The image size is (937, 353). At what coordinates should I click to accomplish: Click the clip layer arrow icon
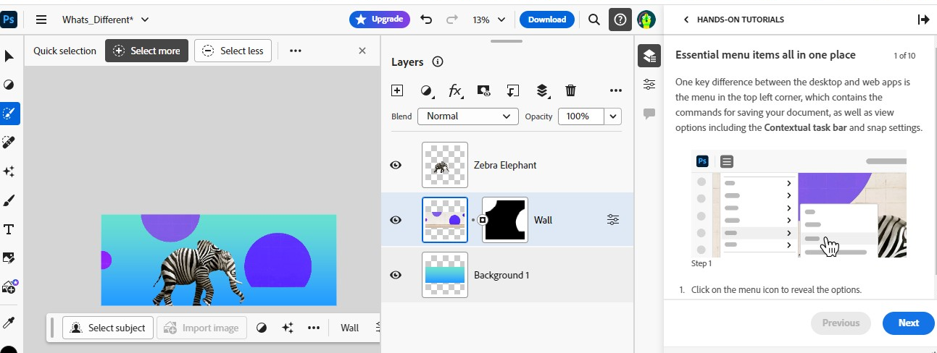[513, 90]
